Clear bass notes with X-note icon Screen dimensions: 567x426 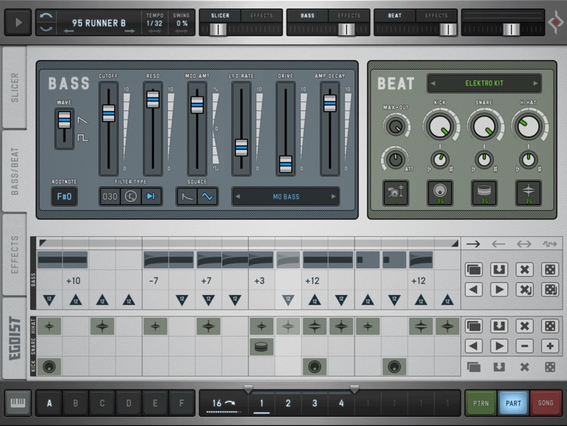point(525,290)
